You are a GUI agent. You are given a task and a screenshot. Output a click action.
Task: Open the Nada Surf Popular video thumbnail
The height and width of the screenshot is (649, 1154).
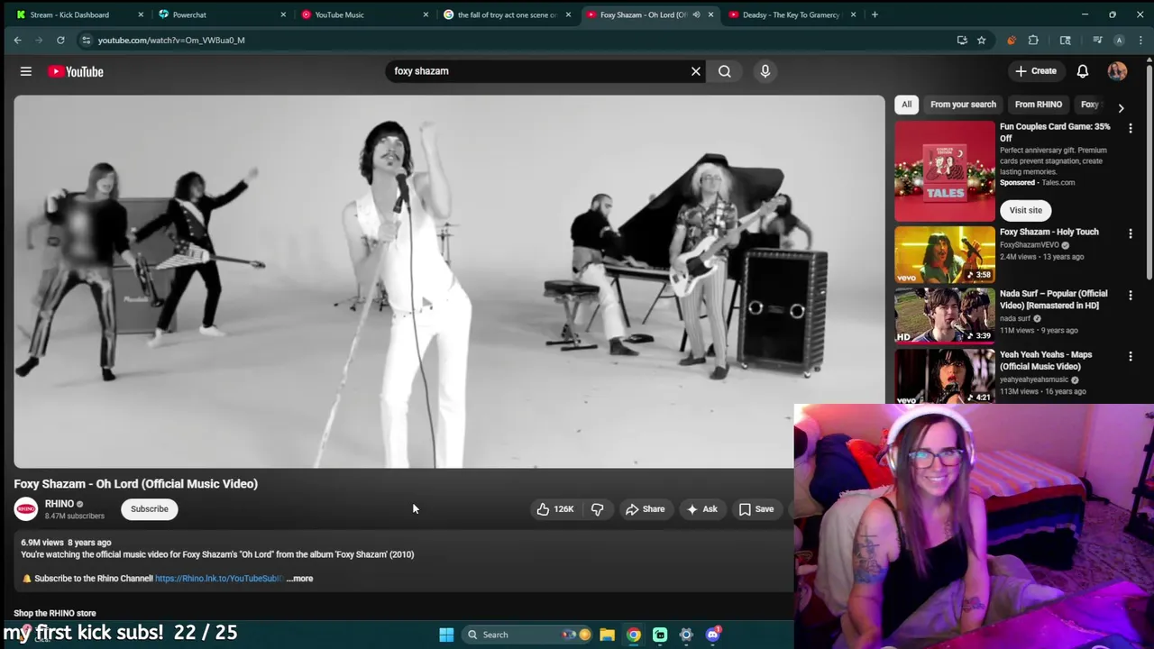tap(944, 315)
